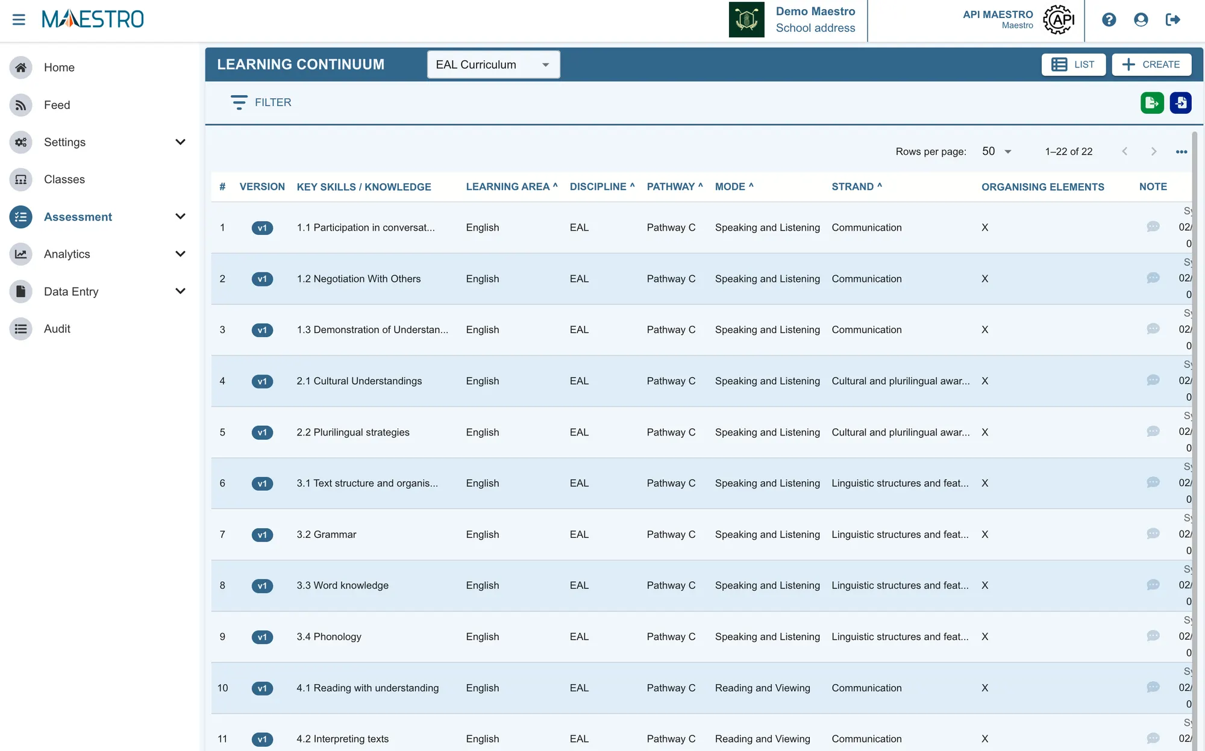
Task: Open the Classes sidebar item
Action: coord(99,179)
